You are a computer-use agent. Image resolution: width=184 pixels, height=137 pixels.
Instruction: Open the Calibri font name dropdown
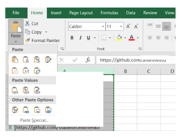(x=103, y=26)
